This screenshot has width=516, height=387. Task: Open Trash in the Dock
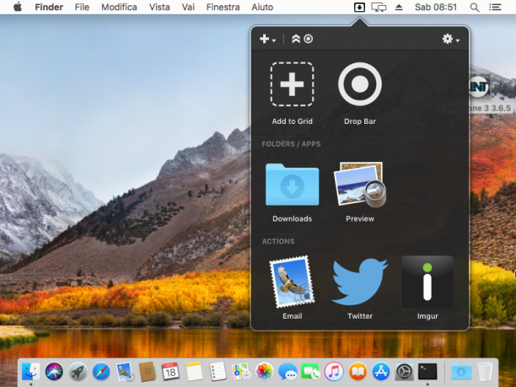[x=485, y=372]
